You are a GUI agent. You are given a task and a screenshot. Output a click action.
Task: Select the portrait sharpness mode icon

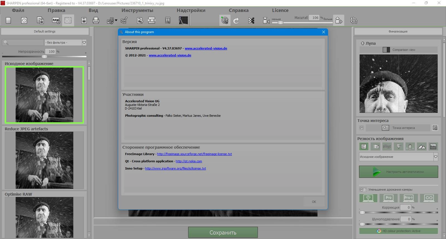[x=410, y=146]
